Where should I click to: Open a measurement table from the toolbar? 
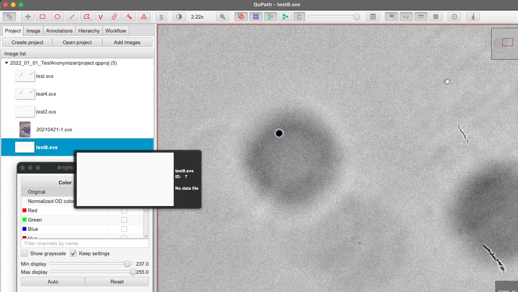coord(373,17)
